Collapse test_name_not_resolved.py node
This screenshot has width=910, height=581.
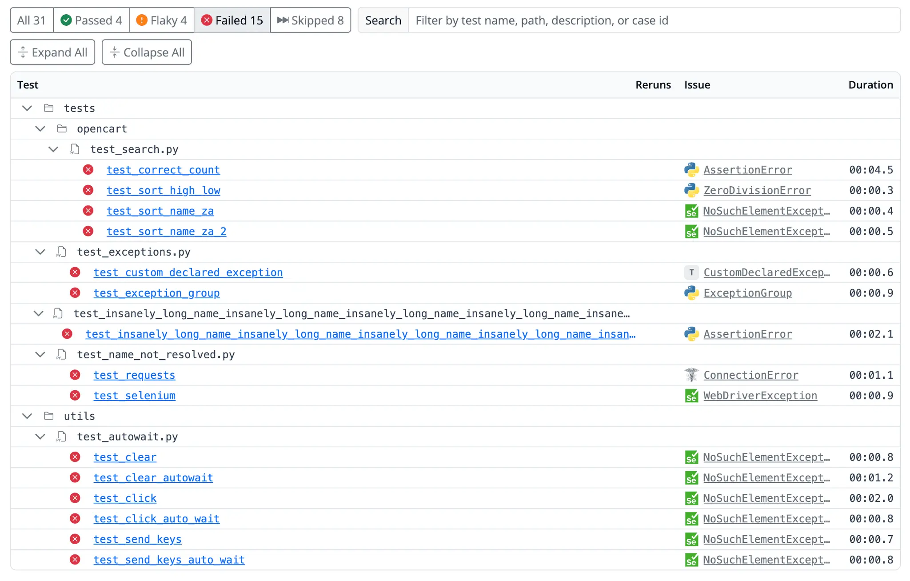click(x=40, y=354)
